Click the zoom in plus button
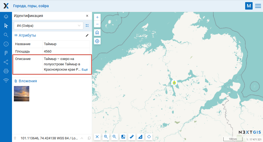Image resolution: width=263 pixels, height=142 pixels. point(97,17)
